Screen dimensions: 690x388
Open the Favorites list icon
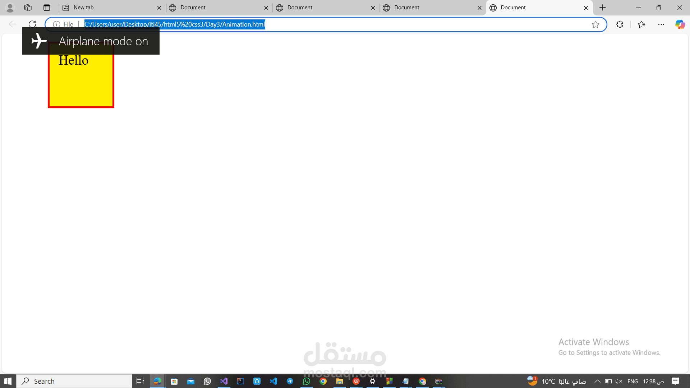pos(641,24)
